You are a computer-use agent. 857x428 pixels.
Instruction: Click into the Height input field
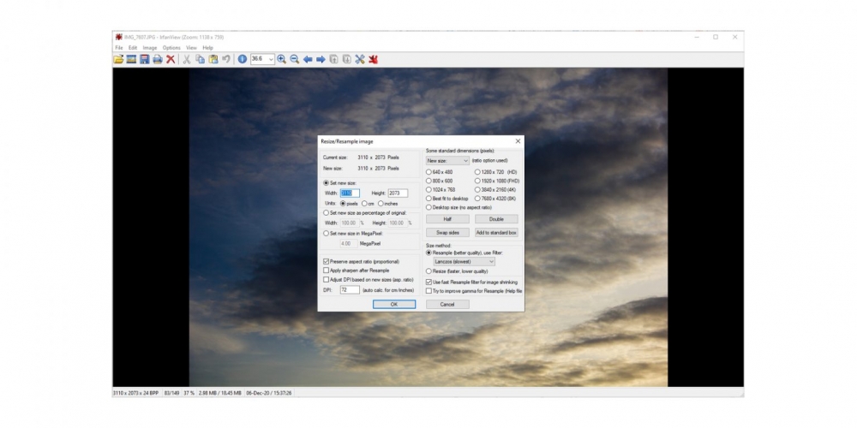tap(398, 193)
